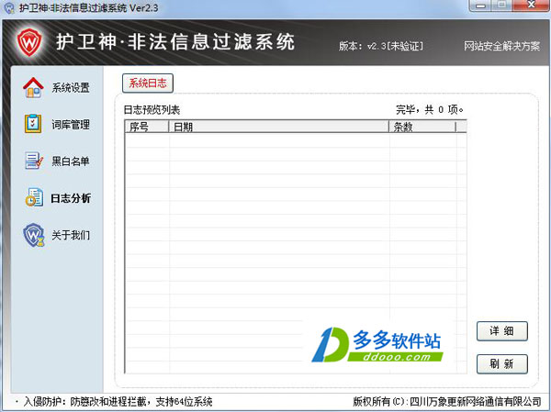Close the 护卫神 window
Viewport: 551px width, 412px height.
click(x=531, y=6)
